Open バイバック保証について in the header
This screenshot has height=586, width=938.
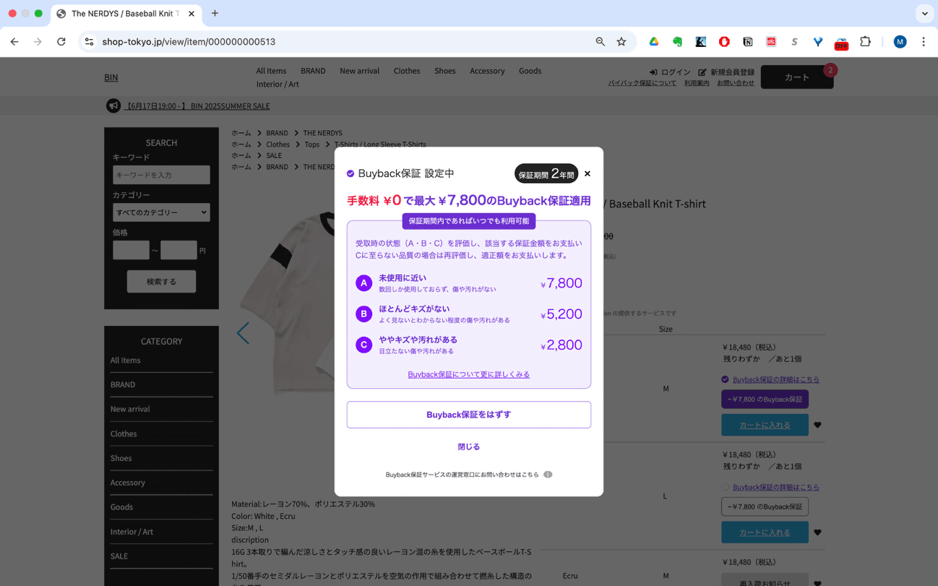click(x=642, y=83)
